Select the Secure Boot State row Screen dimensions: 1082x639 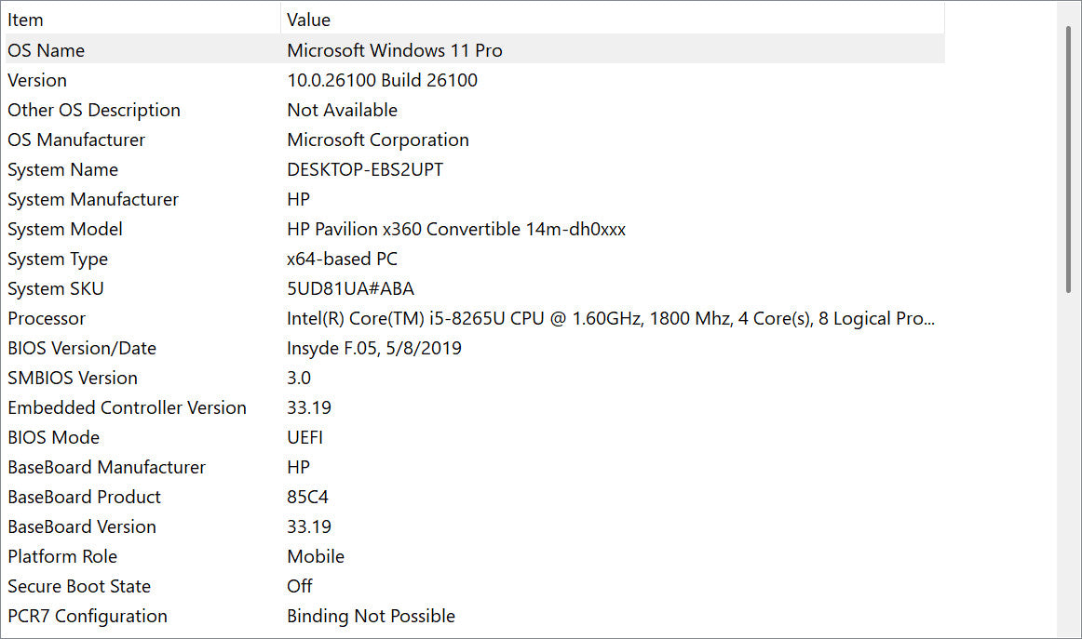(x=79, y=586)
